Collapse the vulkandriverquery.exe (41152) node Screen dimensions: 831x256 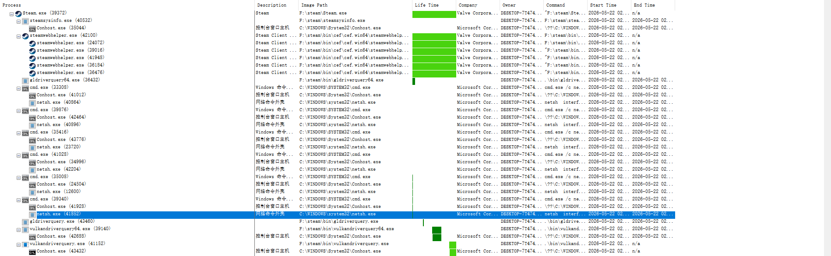point(18,245)
